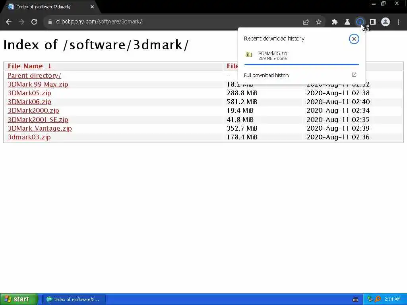This screenshot has width=407, height=305.
Task: Open Parent directory/ link
Action: pos(34,75)
